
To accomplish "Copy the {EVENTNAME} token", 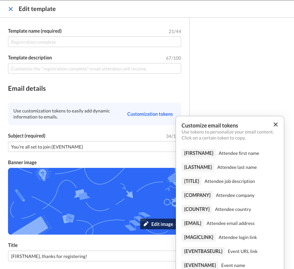I will coord(200,265).
